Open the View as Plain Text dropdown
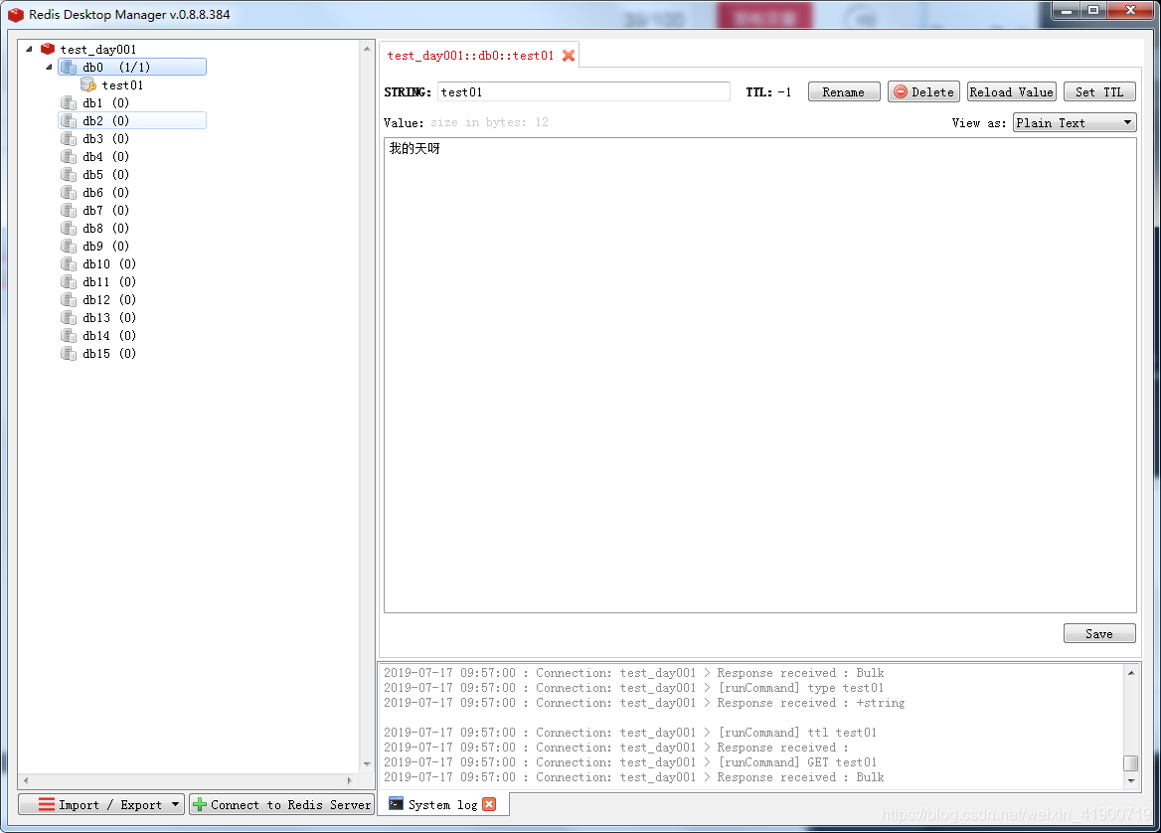 coord(1075,123)
